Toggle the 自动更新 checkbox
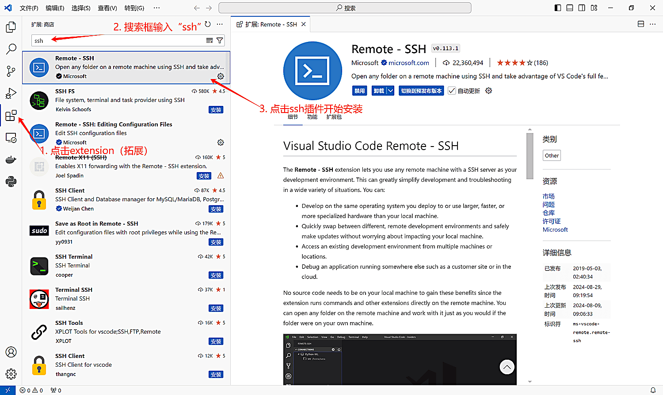The image size is (663, 395). click(452, 91)
